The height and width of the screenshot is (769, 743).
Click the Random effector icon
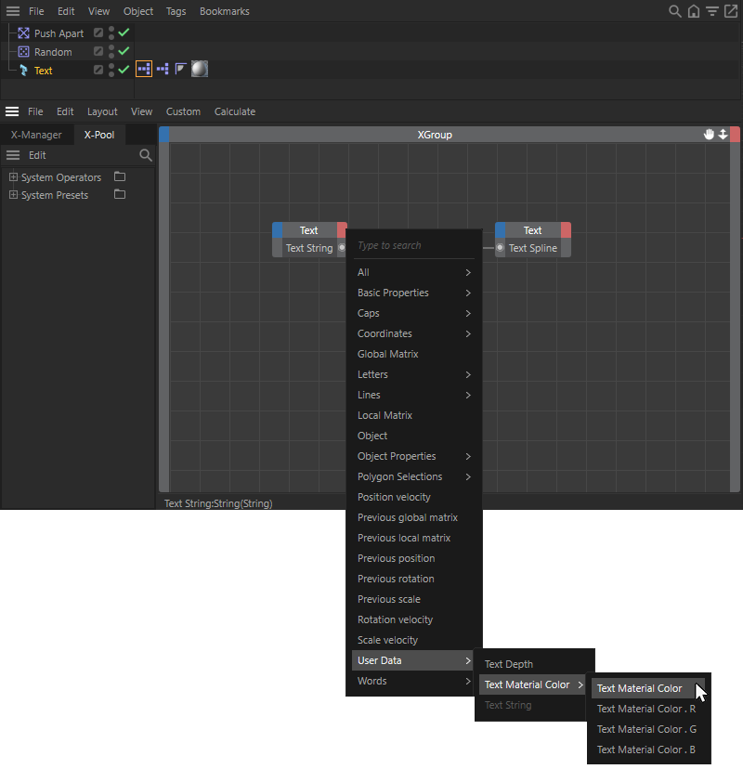pyautogui.click(x=23, y=51)
